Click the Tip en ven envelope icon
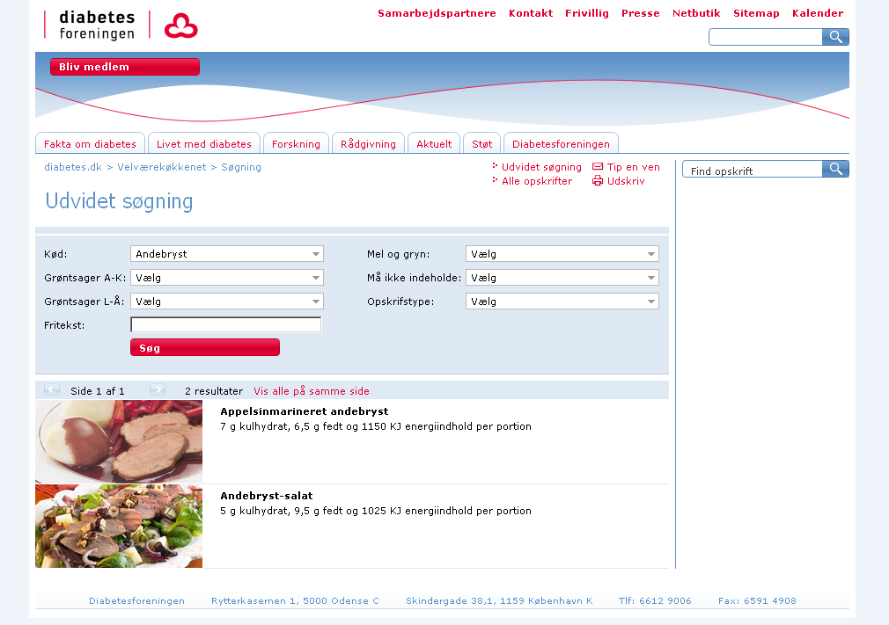The width and height of the screenshot is (889, 625). 598,166
